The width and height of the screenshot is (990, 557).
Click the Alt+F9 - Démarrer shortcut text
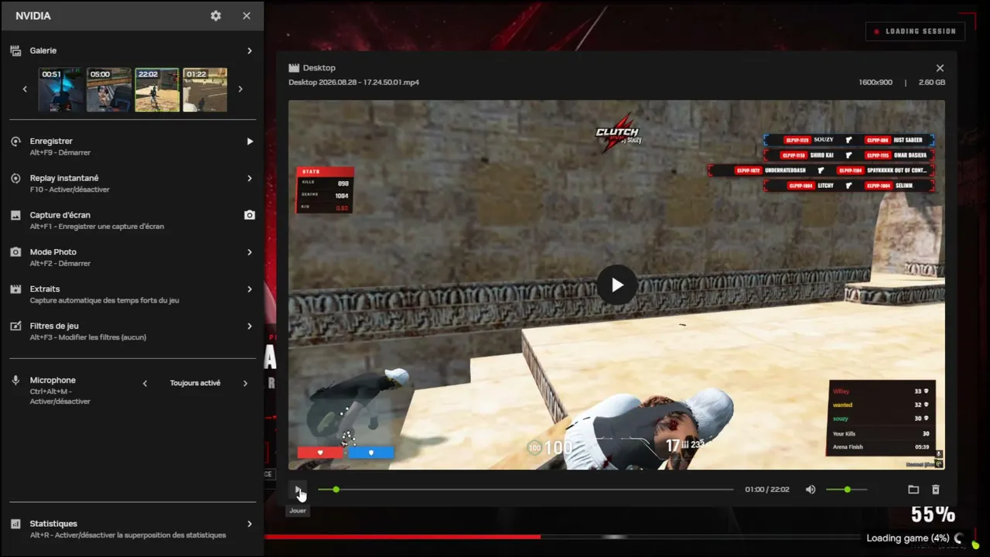(60, 153)
